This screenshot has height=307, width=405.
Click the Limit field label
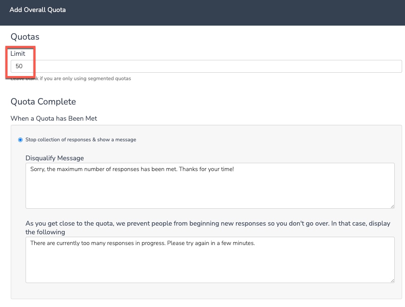click(x=18, y=53)
